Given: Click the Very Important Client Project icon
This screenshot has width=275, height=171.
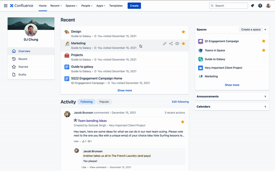Looking at the screenshot, I should click(x=200, y=68).
